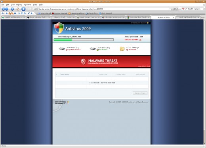Viewport: 206px width, 148px height.
Task: Expand the URL bar history dropdown
Action: tap(170, 9)
